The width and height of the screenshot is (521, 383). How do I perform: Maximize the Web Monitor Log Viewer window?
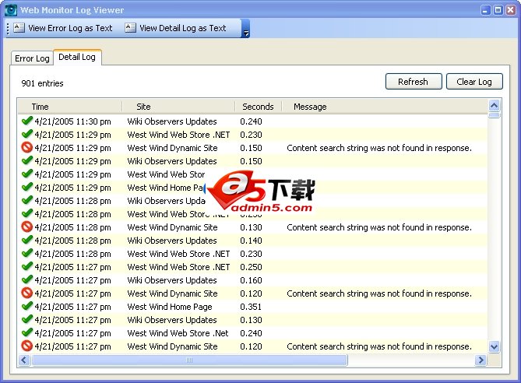[x=498, y=10]
